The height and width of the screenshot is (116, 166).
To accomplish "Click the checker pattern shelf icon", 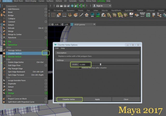I will click(x=148, y=15).
